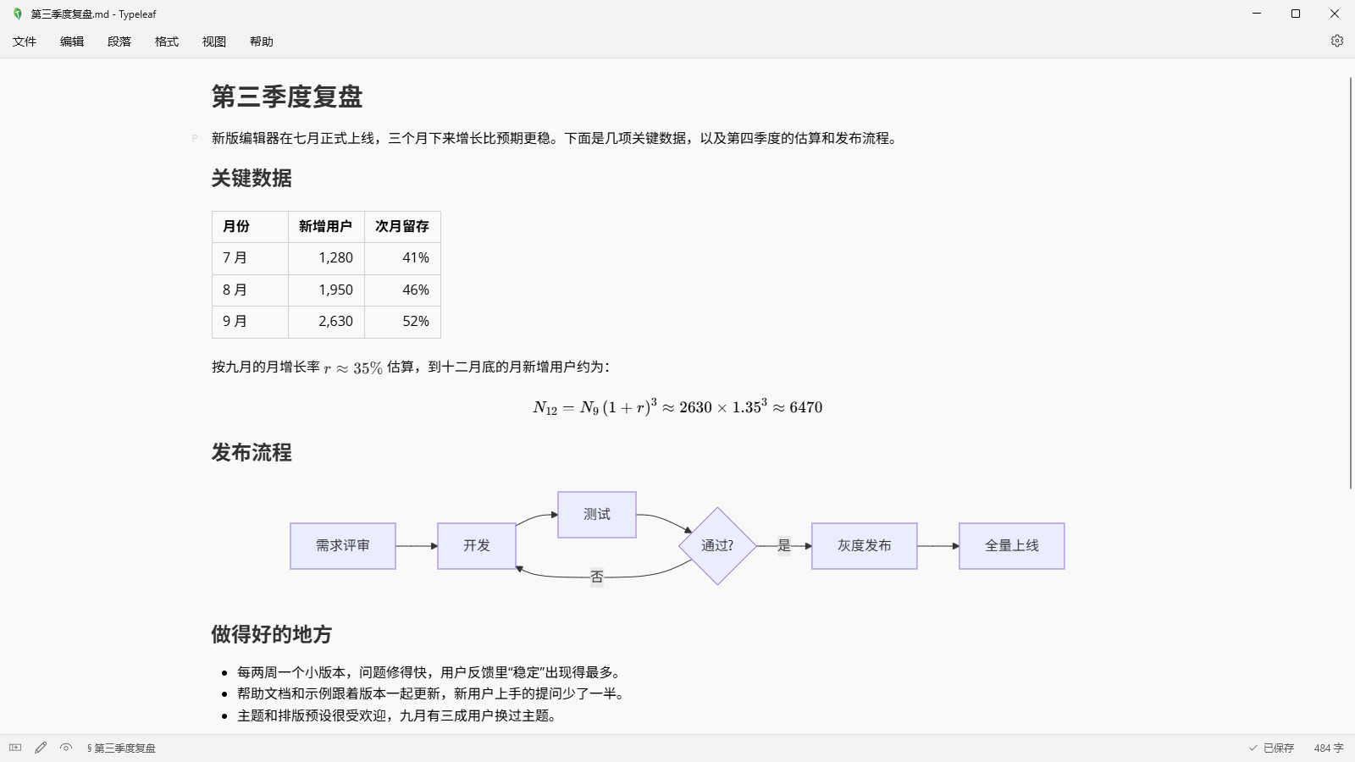This screenshot has width=1355, height=762.
Task: Open the 编辑 menu
Action: point(72,41)
